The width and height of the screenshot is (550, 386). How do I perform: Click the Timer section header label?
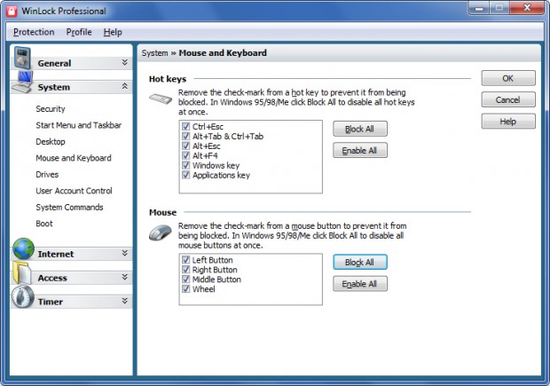click(x=51, y=302)
